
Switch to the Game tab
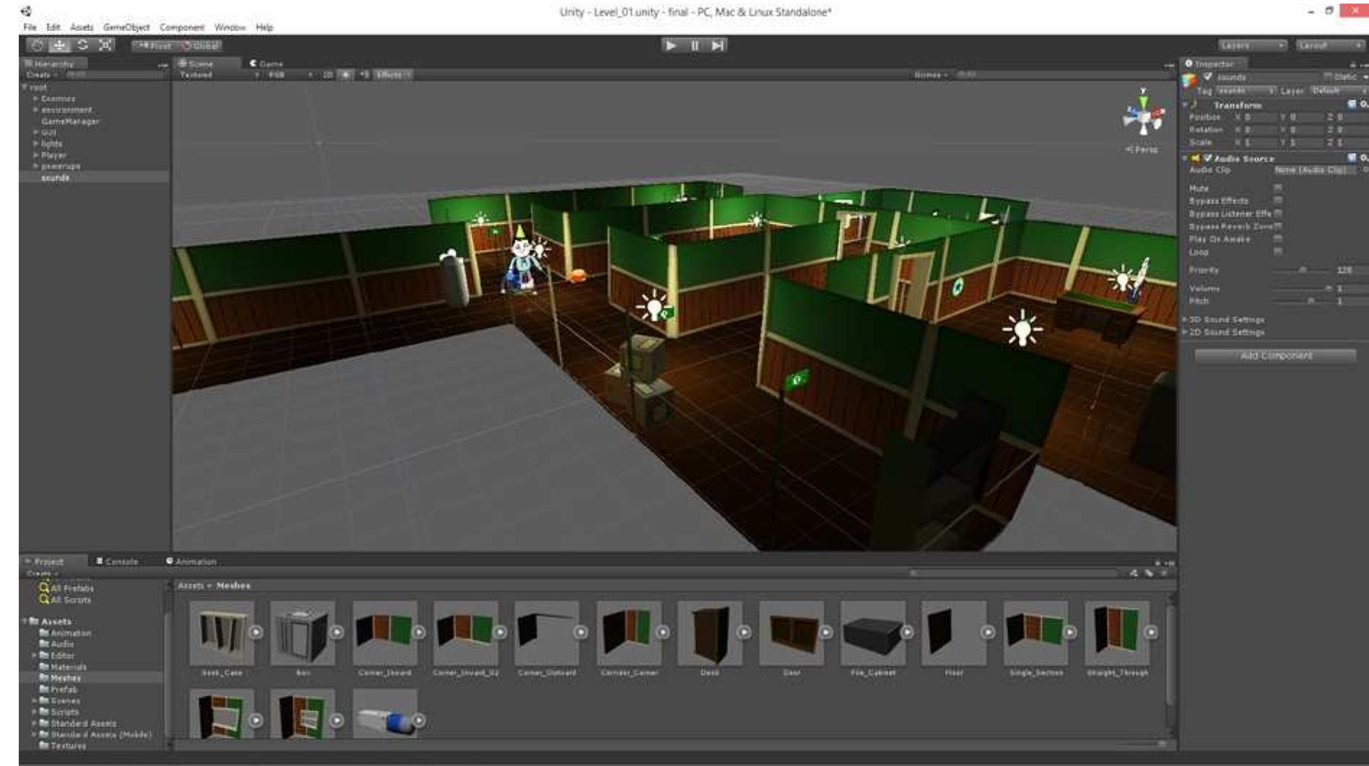pyautogui.click(x=269, y=64)
